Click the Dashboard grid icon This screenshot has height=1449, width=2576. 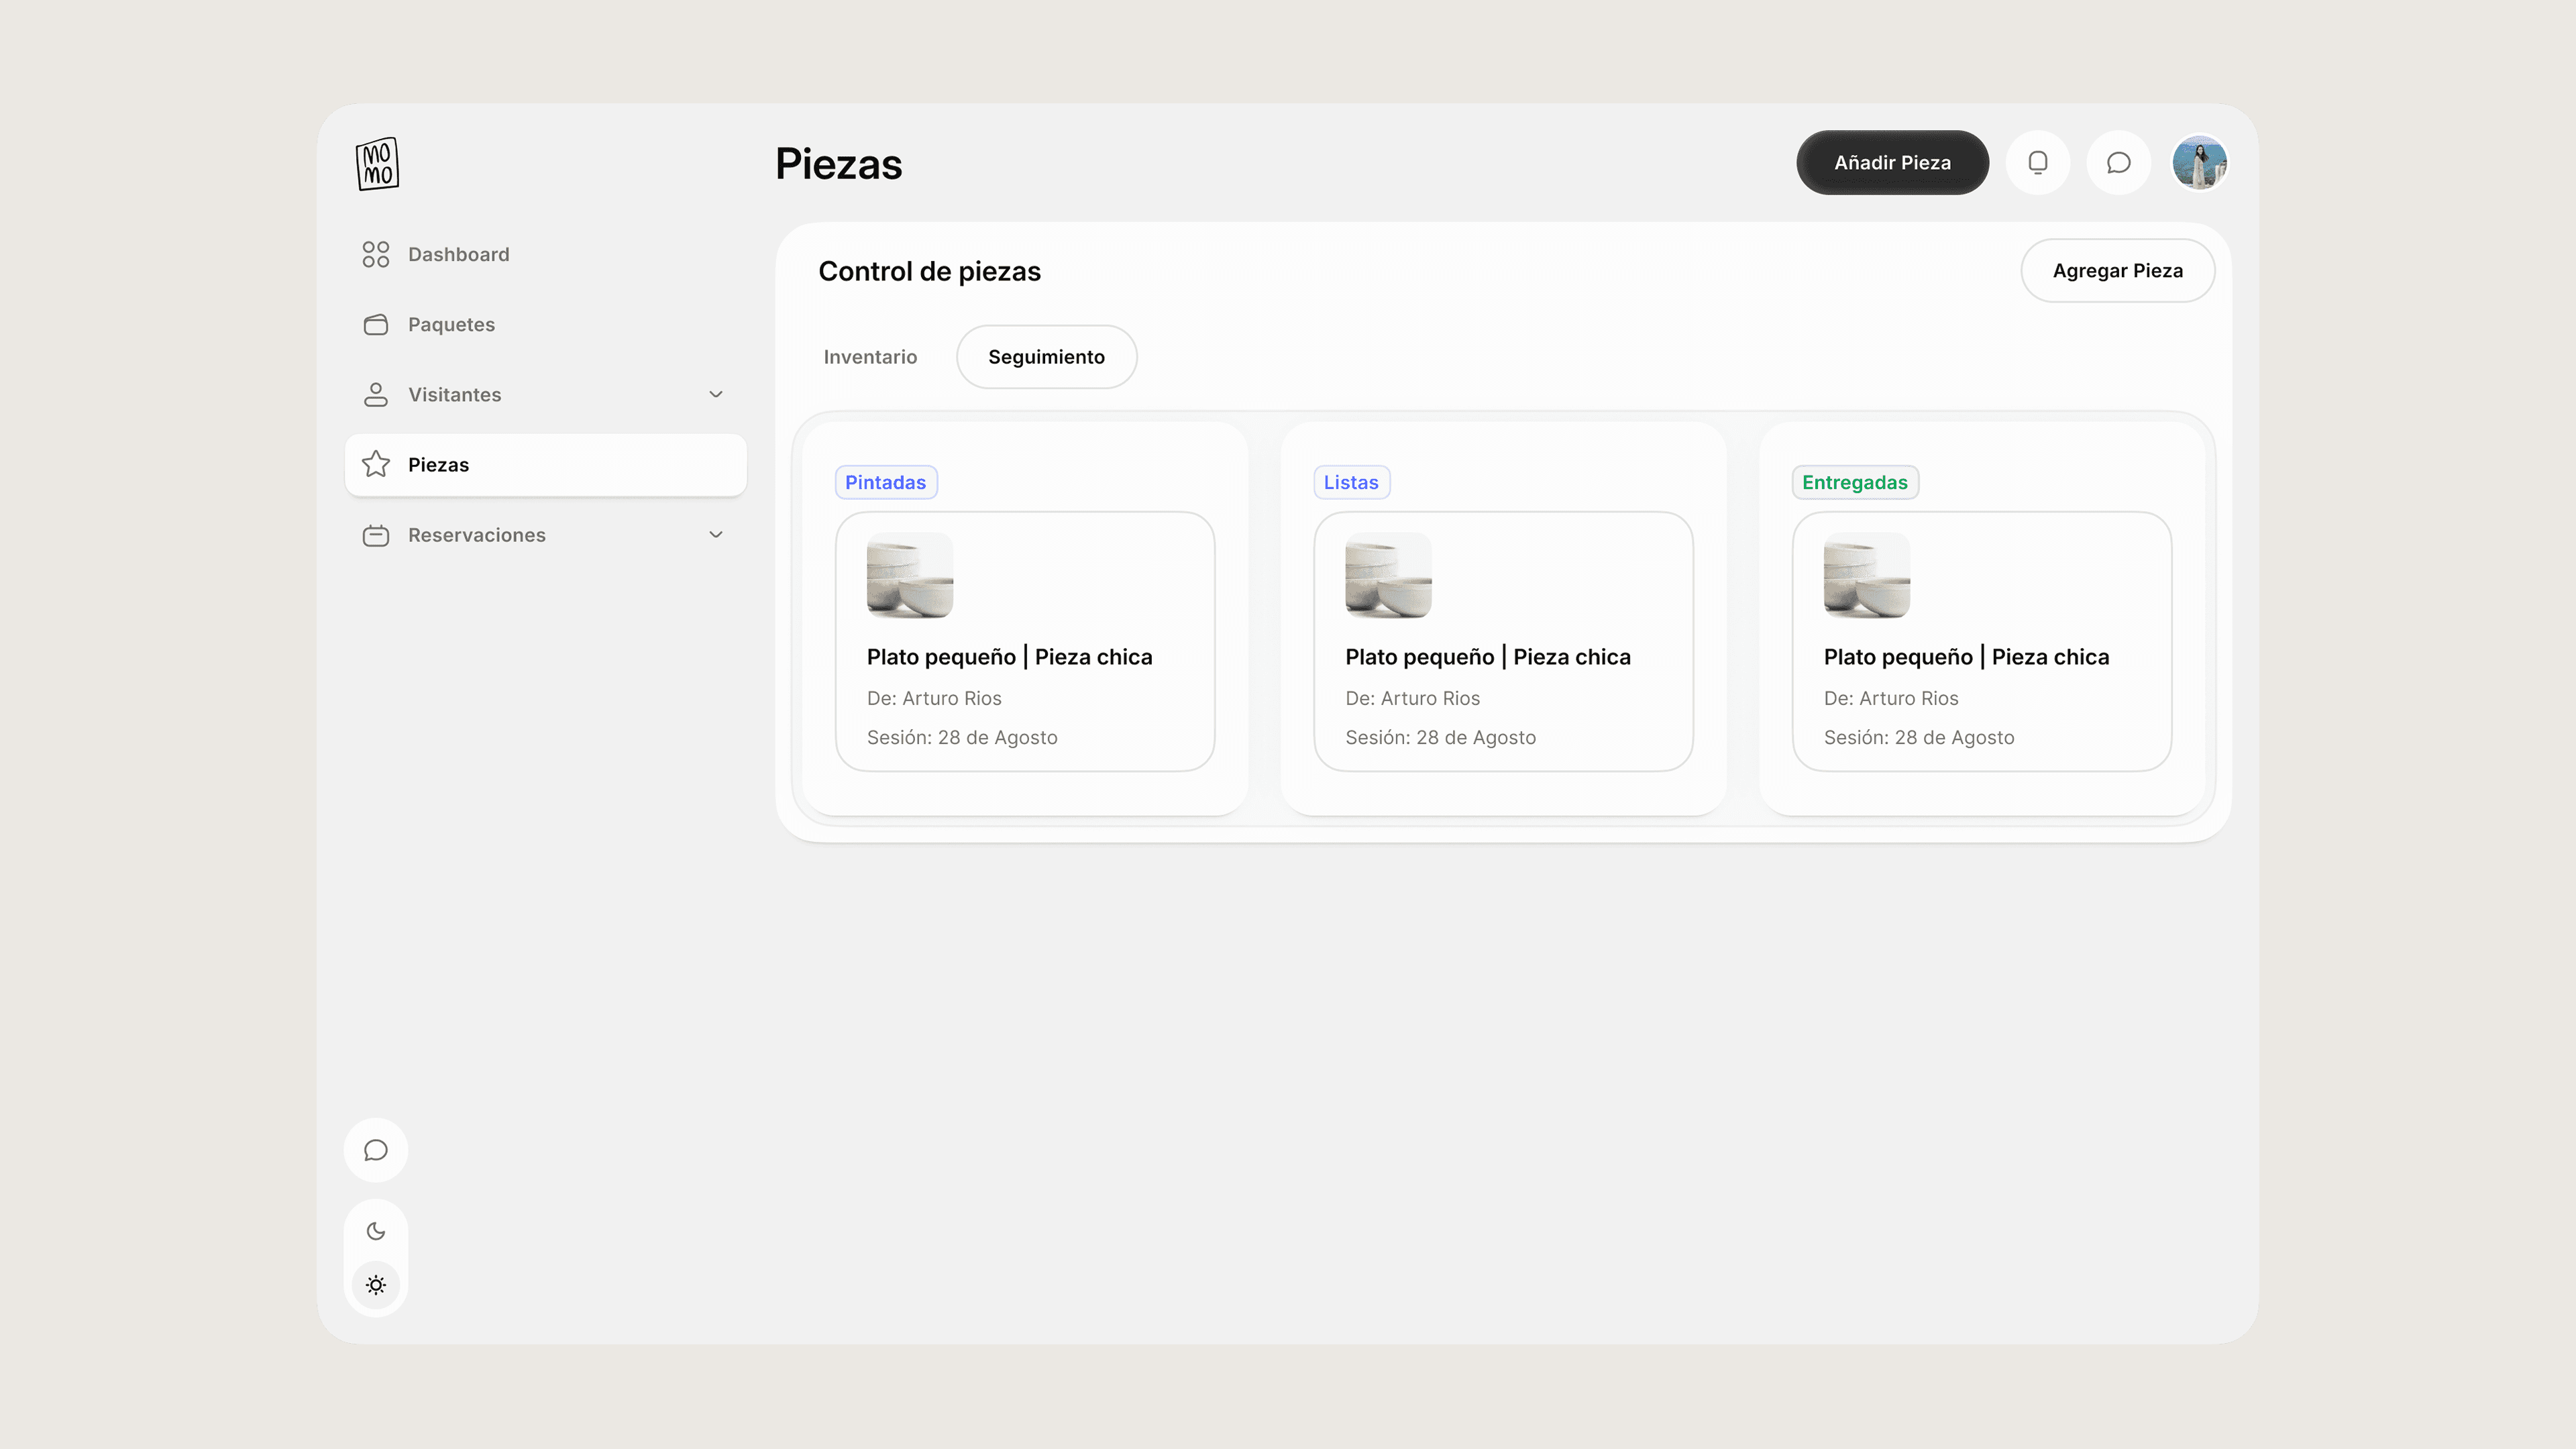[376, 254]
